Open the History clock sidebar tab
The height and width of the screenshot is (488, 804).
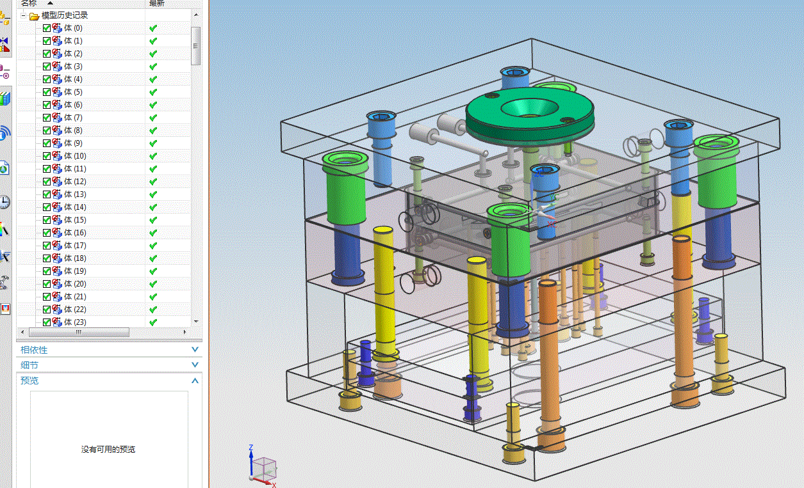[4, 202]
